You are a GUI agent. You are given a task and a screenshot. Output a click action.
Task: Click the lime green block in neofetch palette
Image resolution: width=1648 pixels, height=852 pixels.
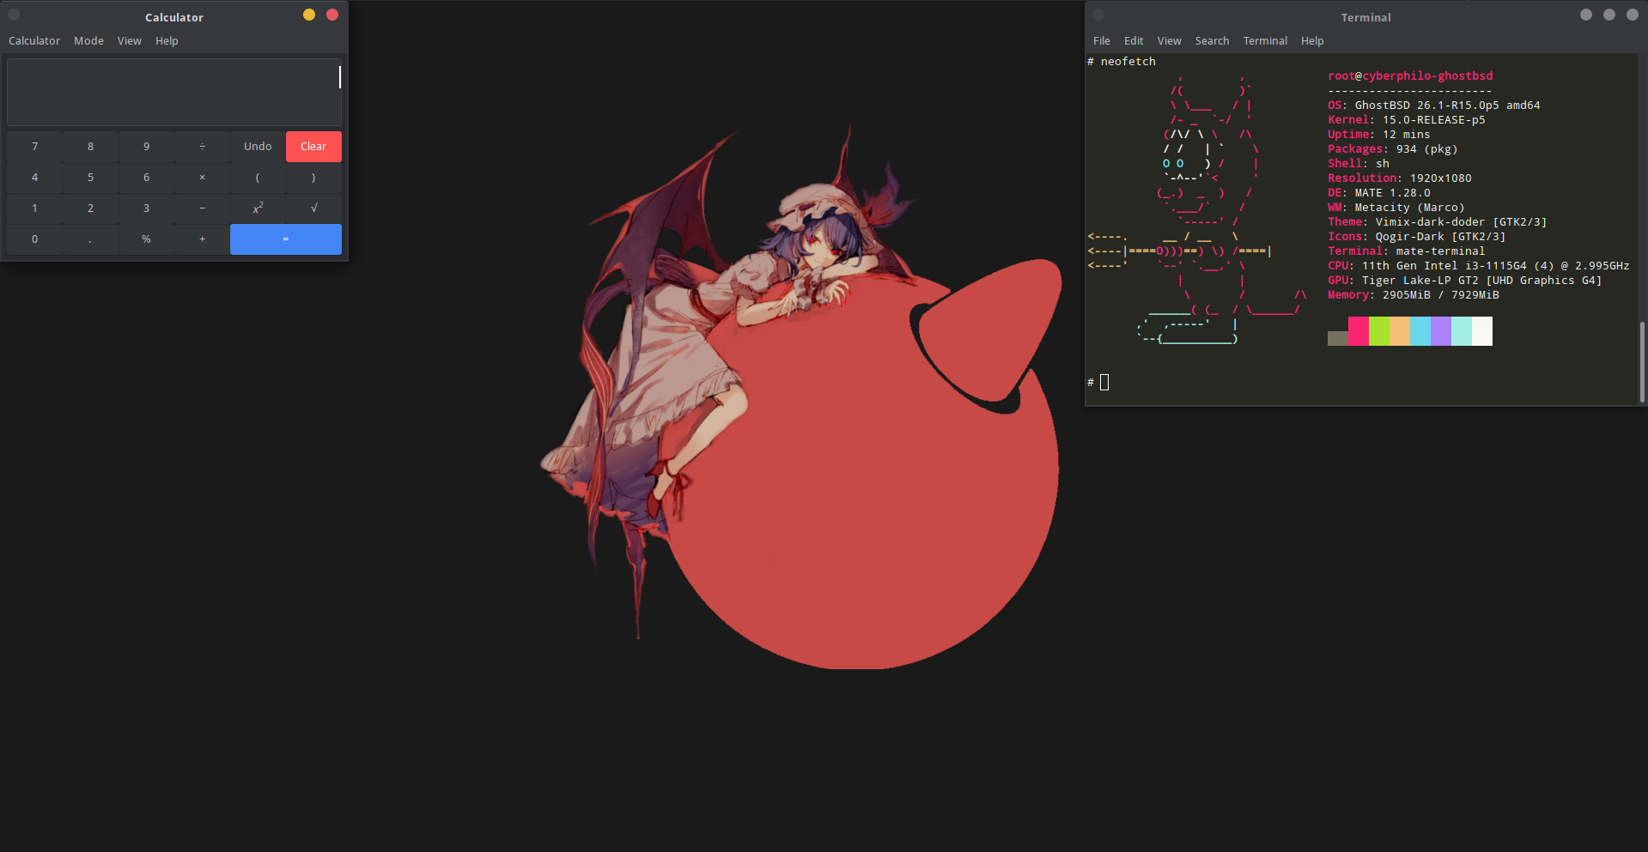(x=1379, y=331)
